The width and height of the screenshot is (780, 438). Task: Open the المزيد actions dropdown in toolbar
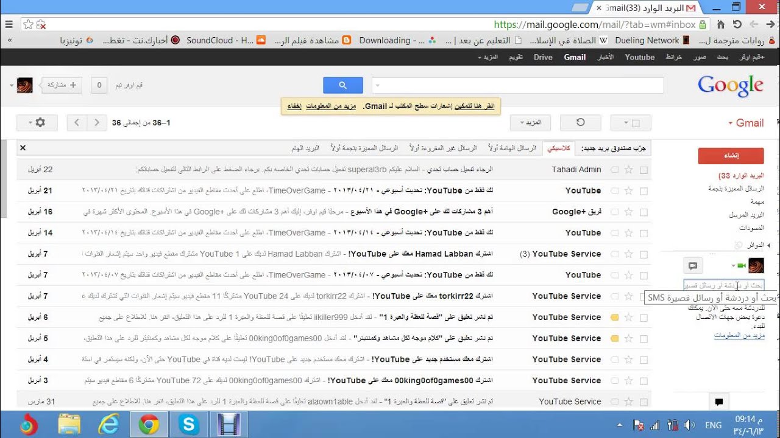[530, 122]
